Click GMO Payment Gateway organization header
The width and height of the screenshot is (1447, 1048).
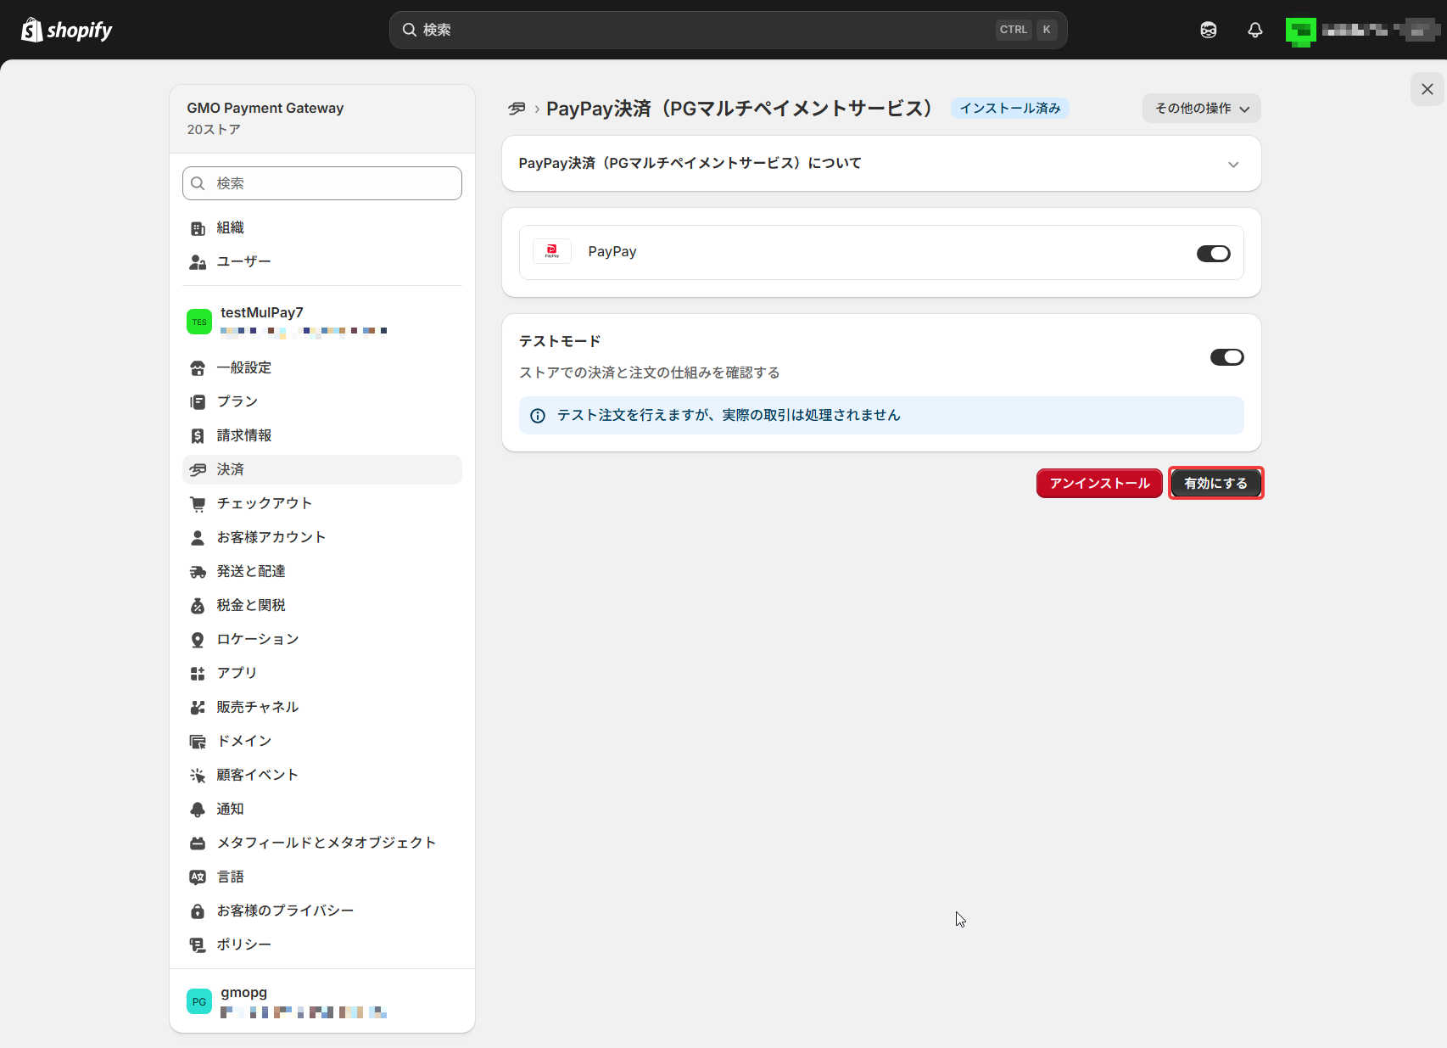tap(322, 119)
